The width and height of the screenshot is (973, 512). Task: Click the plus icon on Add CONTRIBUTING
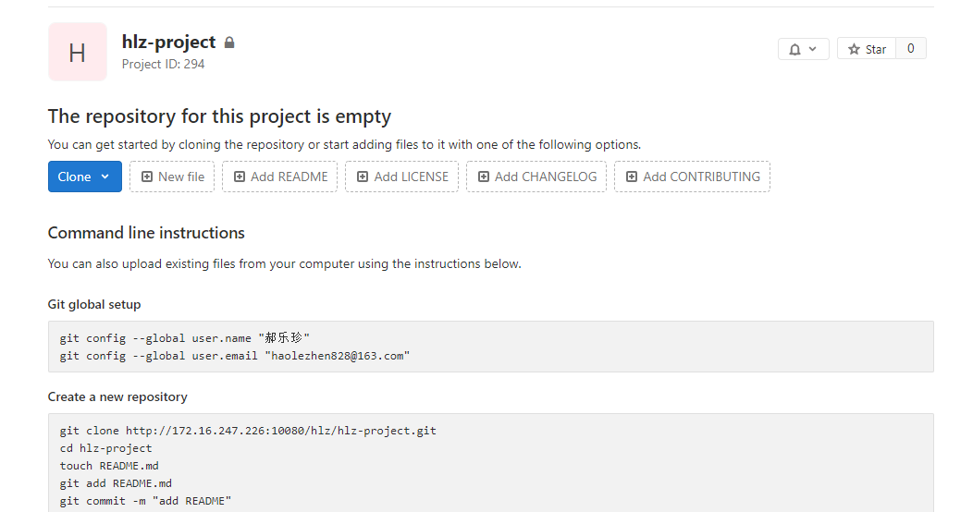pyautogui.click(x=632, y=177)
